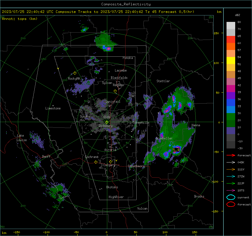The height and width of the screenshot is (236, 252).
Task: Click the Vulcan city label
Action: point(142,208)
